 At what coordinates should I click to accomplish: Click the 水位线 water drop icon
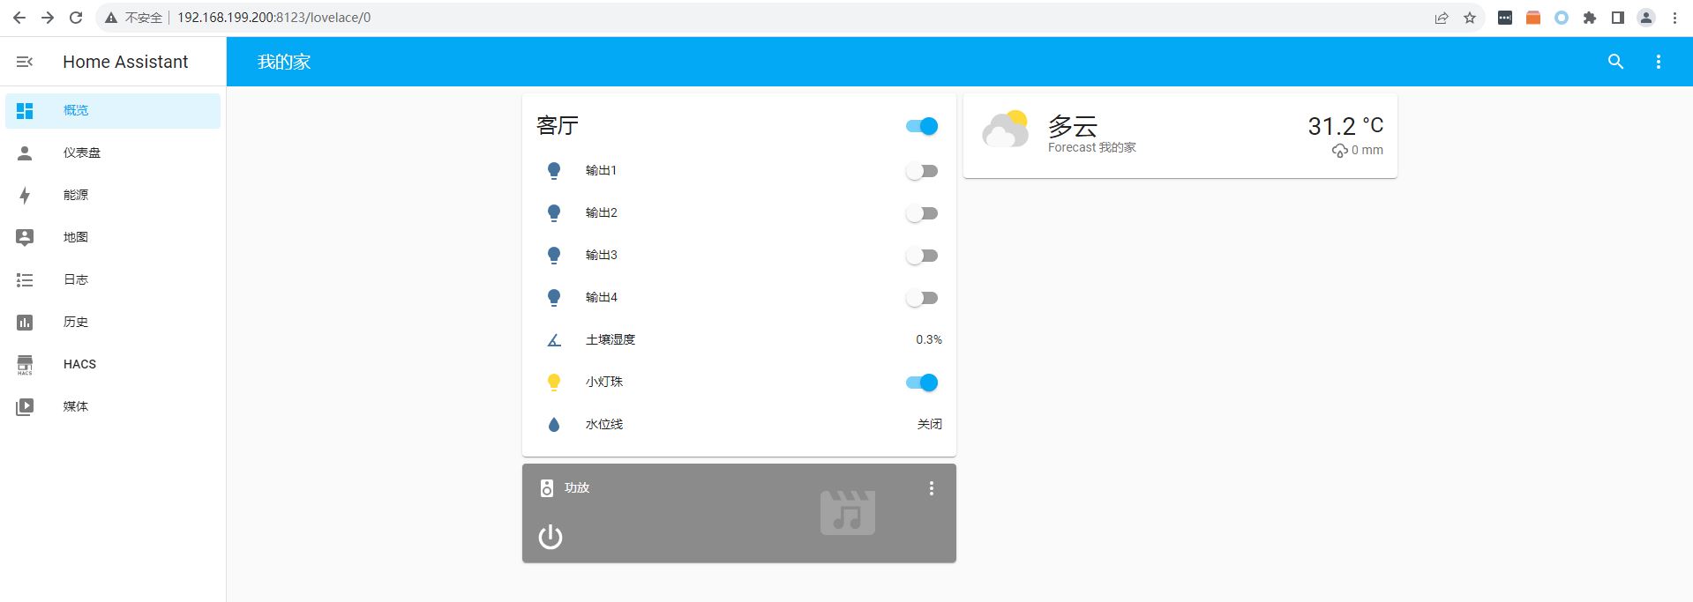coord(554,425)
